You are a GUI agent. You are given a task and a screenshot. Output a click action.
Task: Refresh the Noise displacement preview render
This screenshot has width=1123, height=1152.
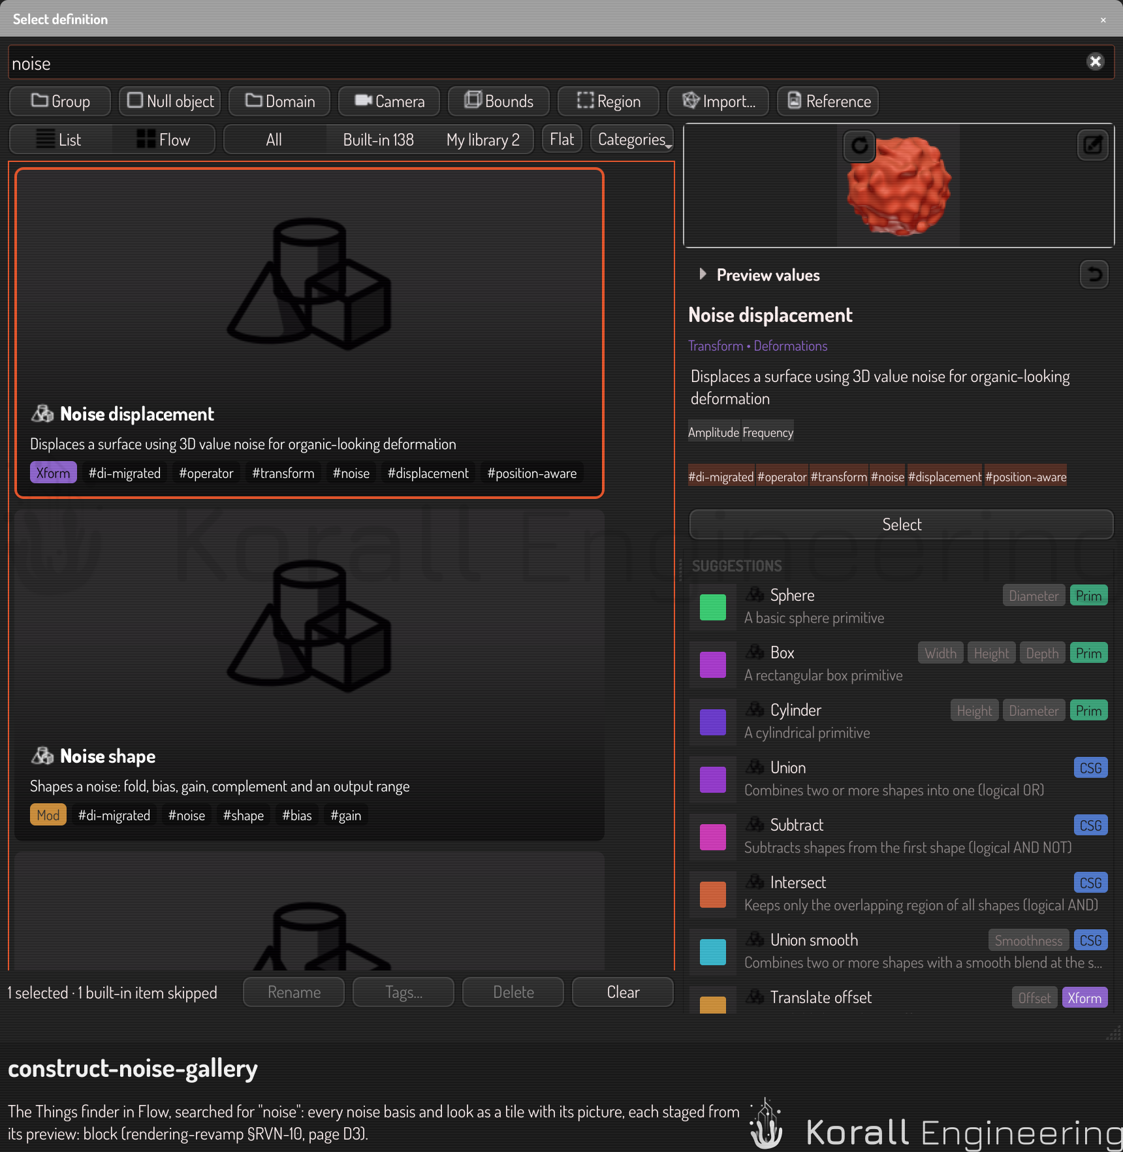coord(859,145)
